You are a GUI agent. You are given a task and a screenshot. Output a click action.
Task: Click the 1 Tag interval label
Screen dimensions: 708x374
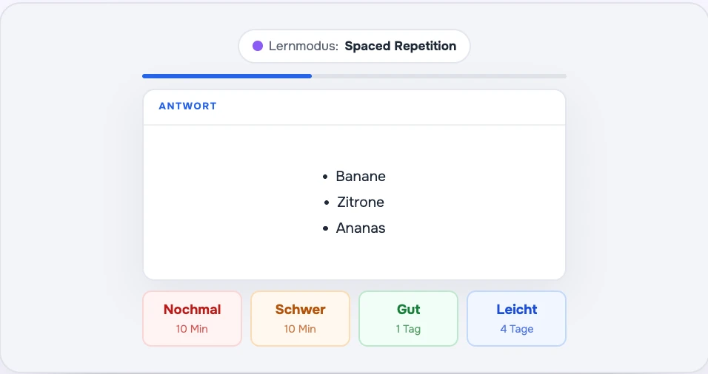408,329
